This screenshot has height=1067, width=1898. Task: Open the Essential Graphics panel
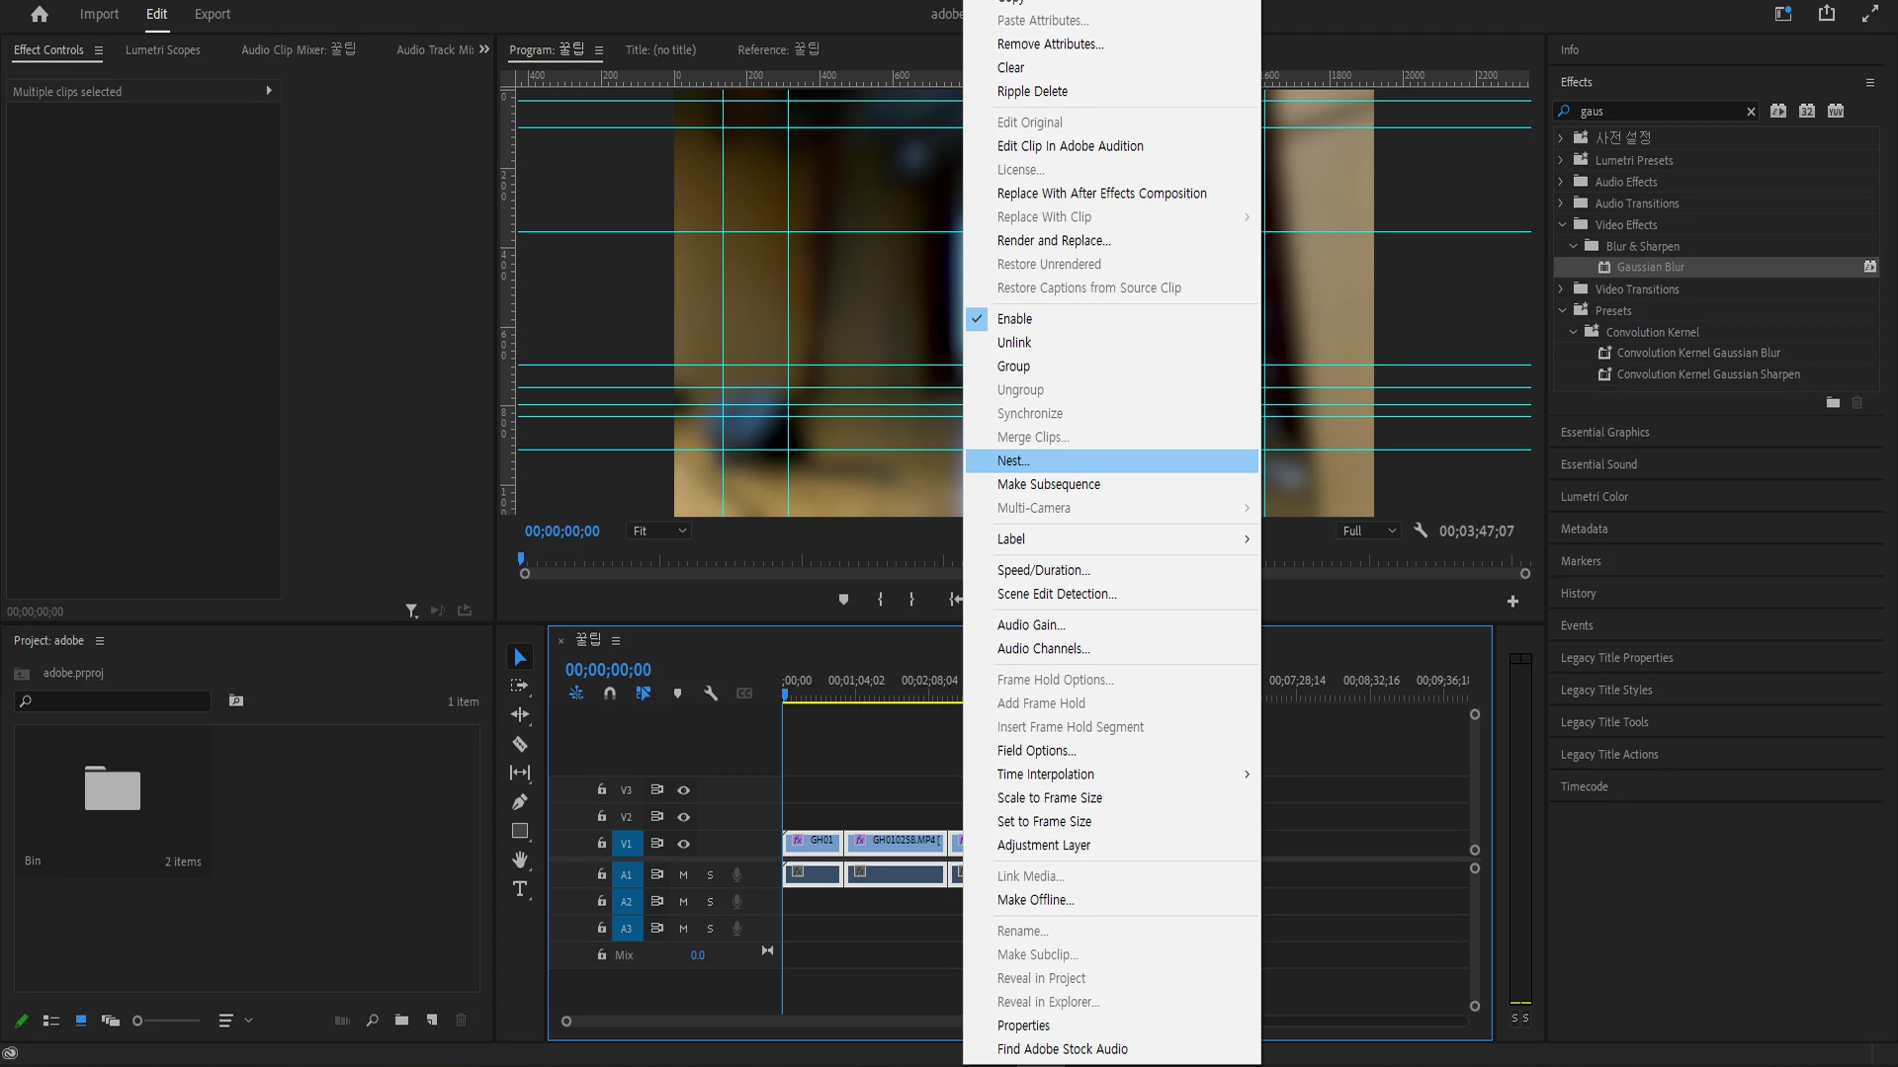click(1604, 433)
